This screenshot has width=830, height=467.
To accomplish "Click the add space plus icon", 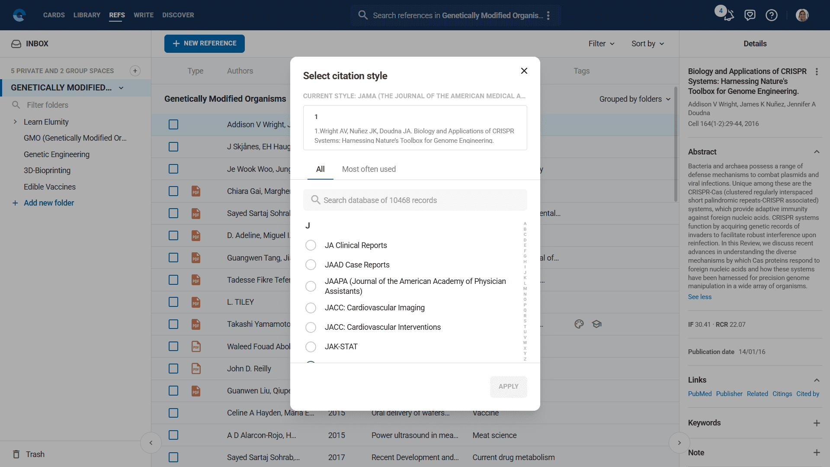I will click(135, 71).
